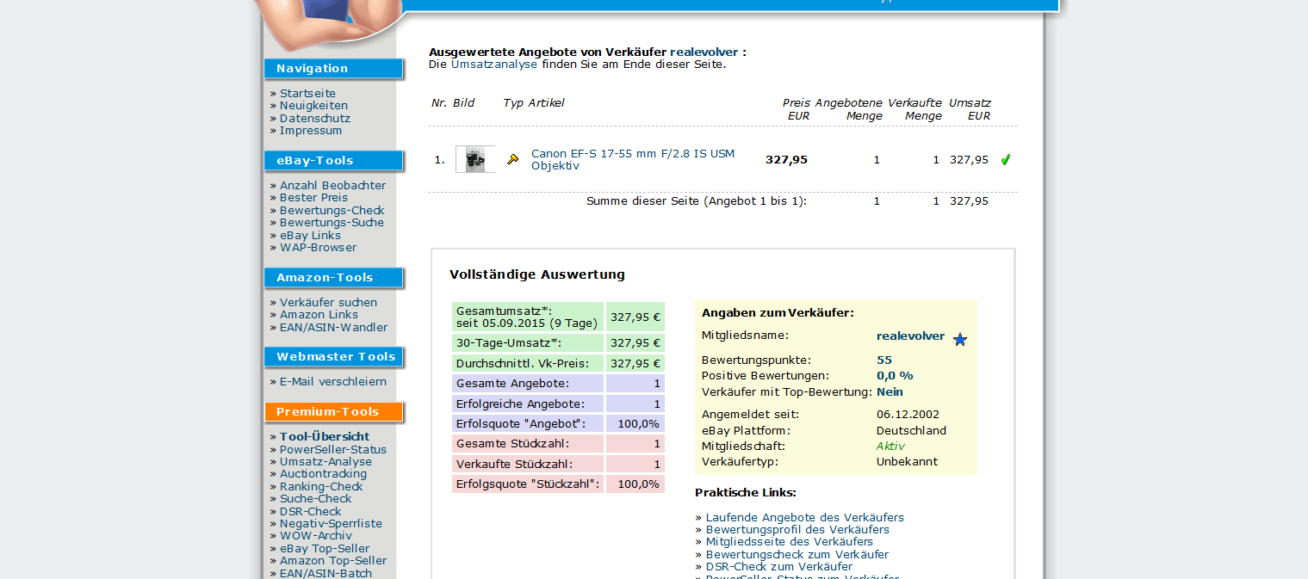
Task: Click the blue star beside realevolver
Action: click(960, 340)
